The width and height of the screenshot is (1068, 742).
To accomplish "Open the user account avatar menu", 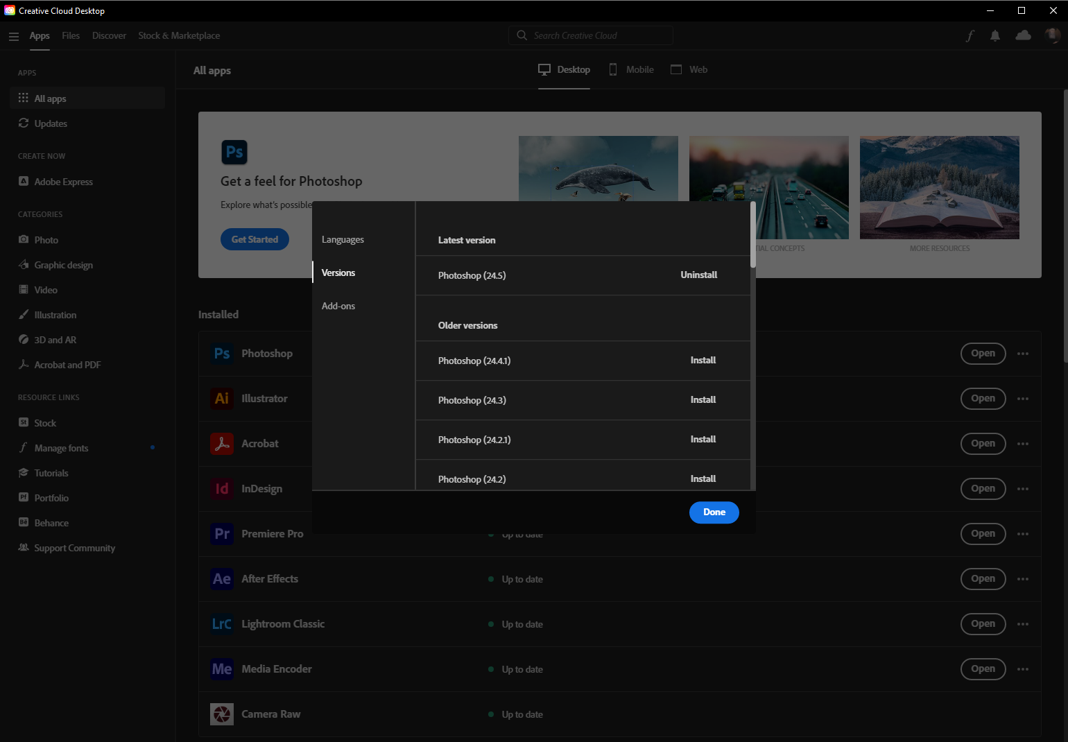I will click(1051, 35).
